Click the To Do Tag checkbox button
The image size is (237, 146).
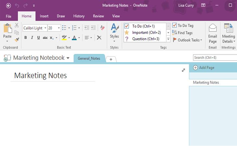183,26
